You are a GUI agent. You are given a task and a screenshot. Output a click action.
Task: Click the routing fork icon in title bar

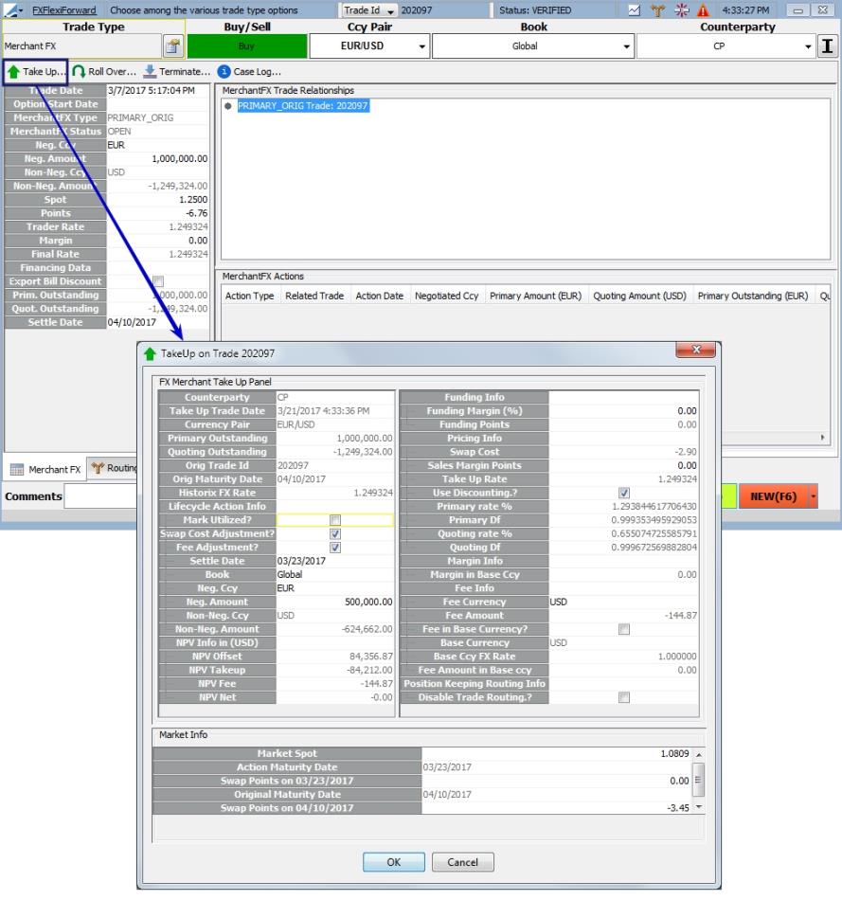click(657, 9)
